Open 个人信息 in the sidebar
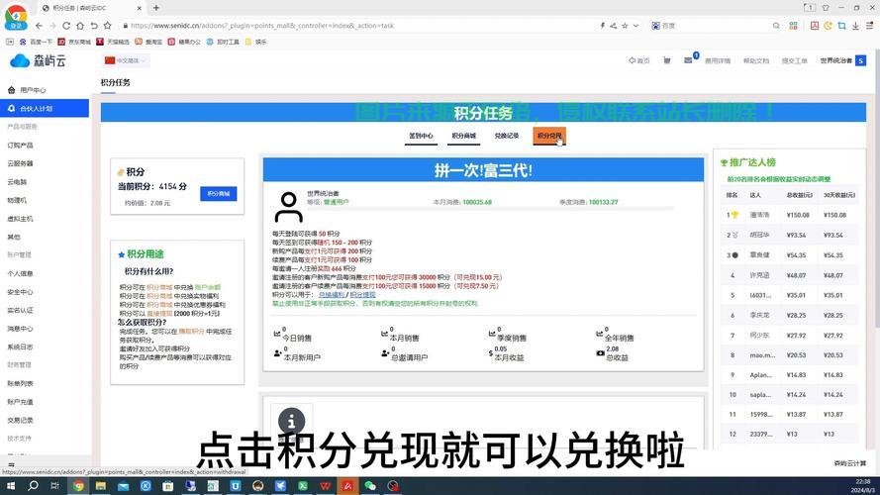The width and height of the screenshot is (880, 495). coord(20,273)
